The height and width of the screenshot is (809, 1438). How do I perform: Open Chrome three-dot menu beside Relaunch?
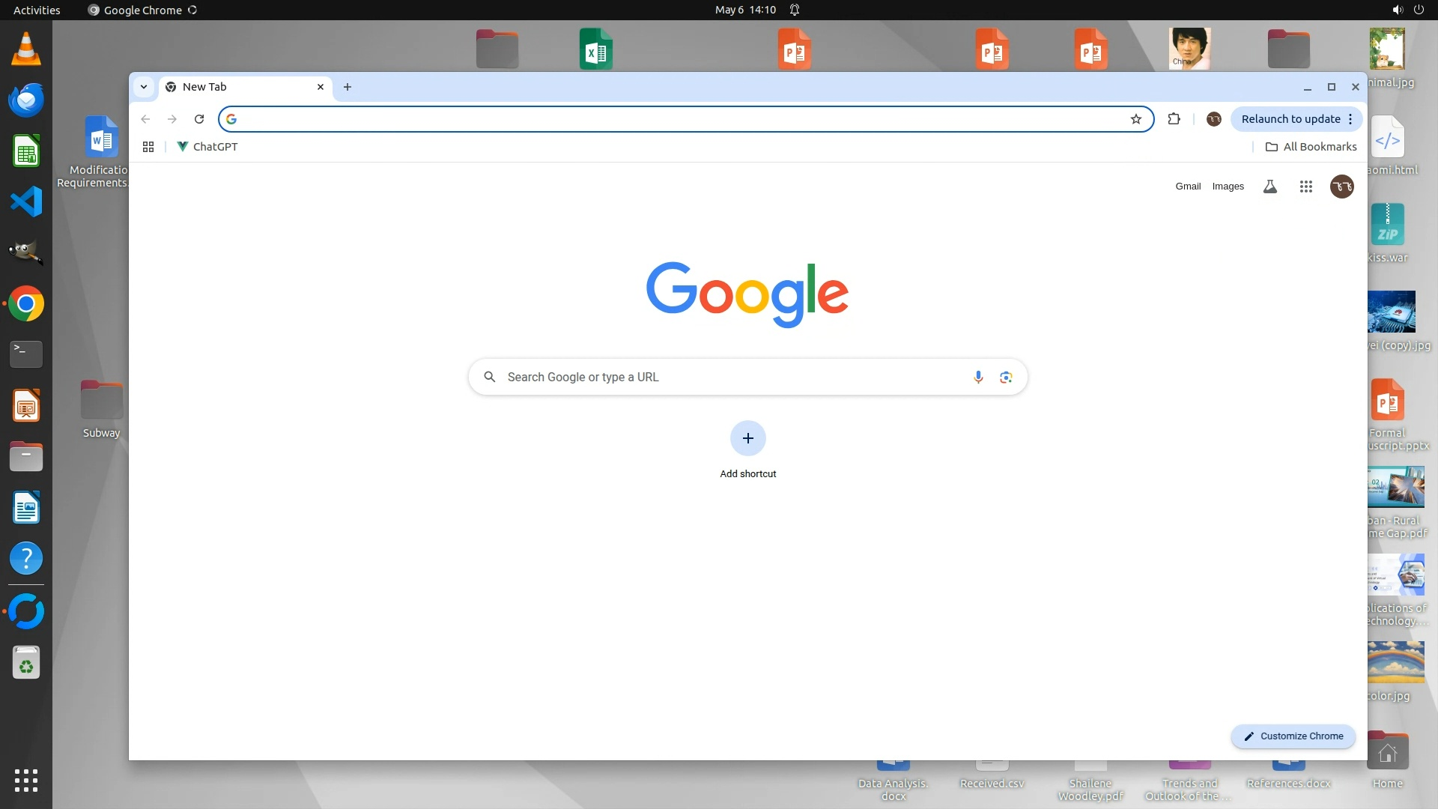(1350, 119)
